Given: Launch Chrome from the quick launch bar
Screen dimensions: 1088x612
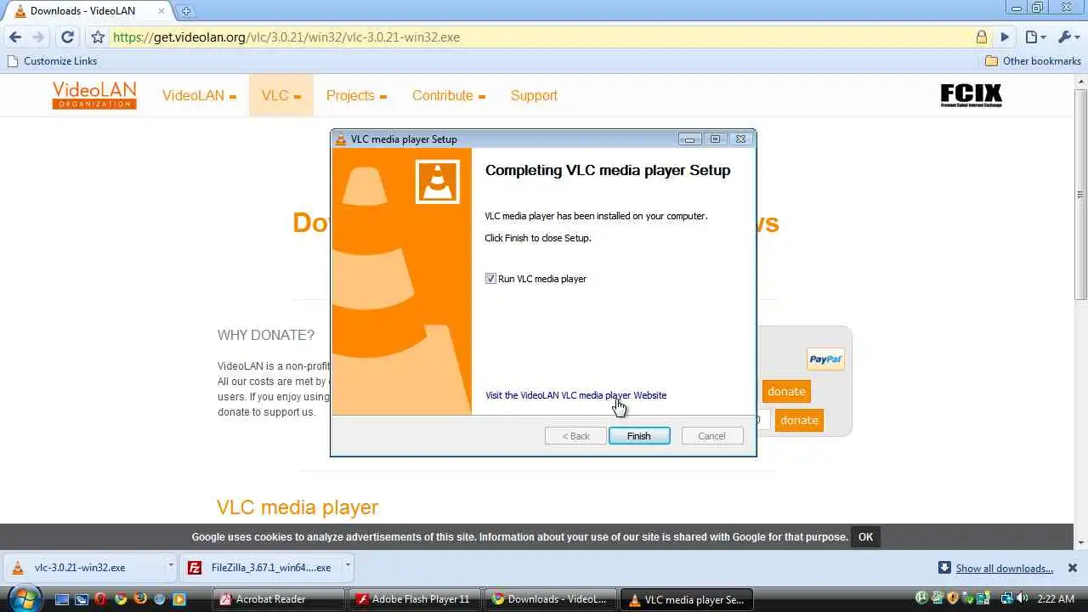Looking at the screenshot, I should click(120, 599).
